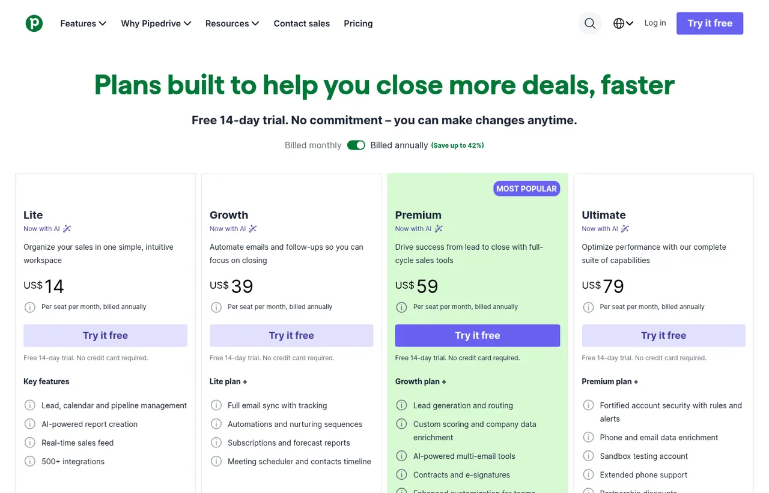The height and width of the screenshot is (493, 769).
Task: Expand the Why Pipedrive menu
Action: (156, 23)
